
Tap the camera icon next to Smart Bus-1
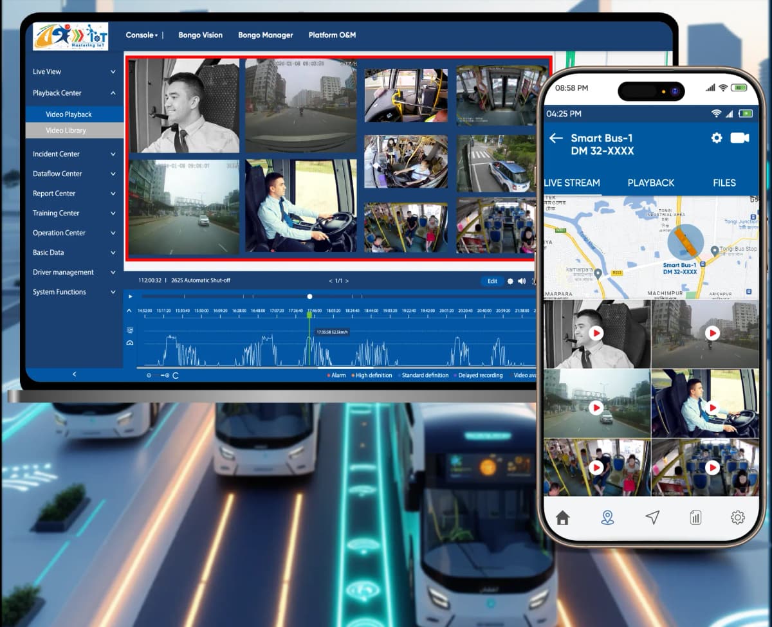pos(739,138)
